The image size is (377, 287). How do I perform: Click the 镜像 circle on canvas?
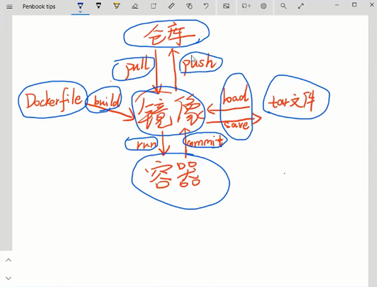click(x=168, y=111)
